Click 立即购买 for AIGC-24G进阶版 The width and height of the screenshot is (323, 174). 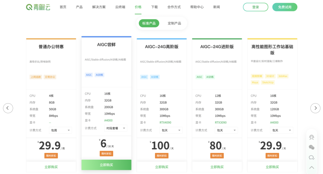217,167
